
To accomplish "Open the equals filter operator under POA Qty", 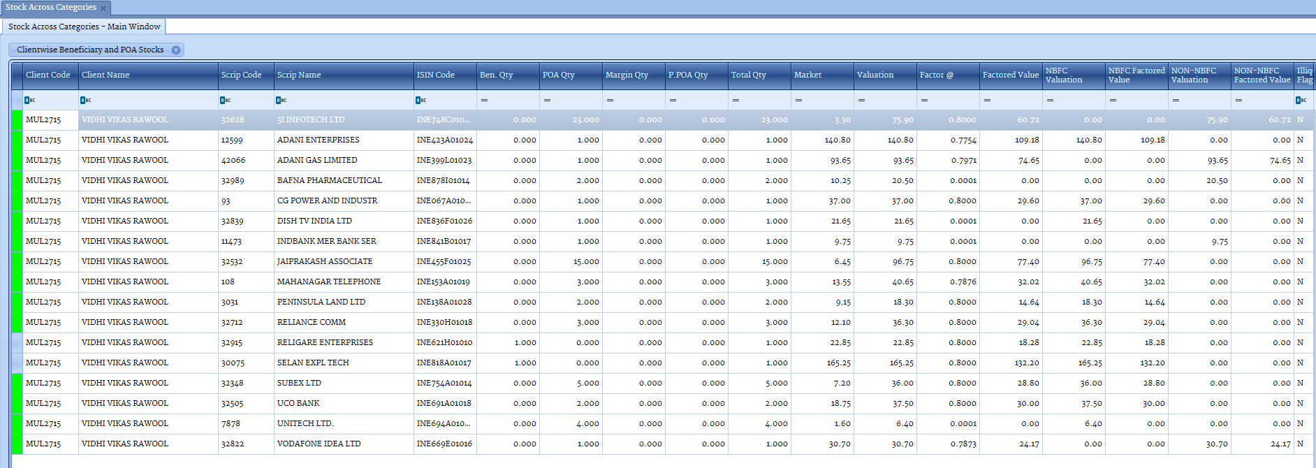I will [x=547, y=100].
